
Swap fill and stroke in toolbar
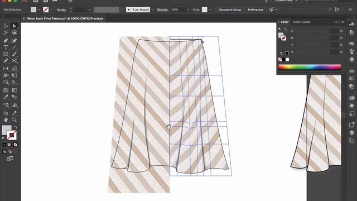click(x=16, y=127)
